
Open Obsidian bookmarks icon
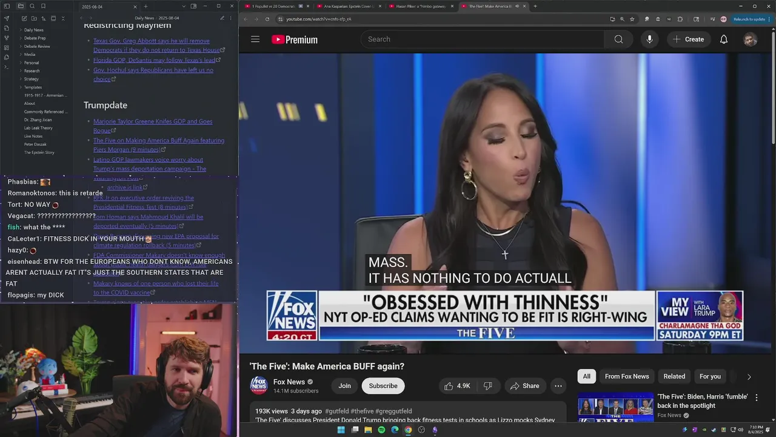(x=43, y=6)
